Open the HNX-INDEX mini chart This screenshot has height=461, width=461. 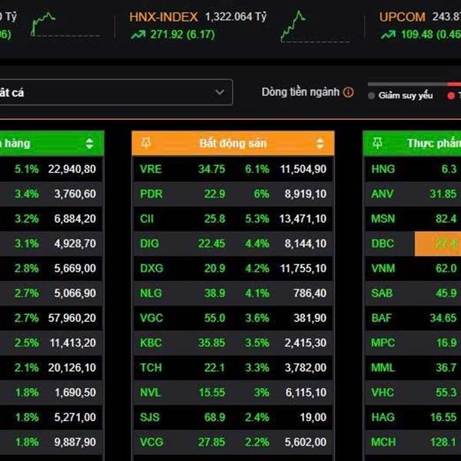(314, 26)
